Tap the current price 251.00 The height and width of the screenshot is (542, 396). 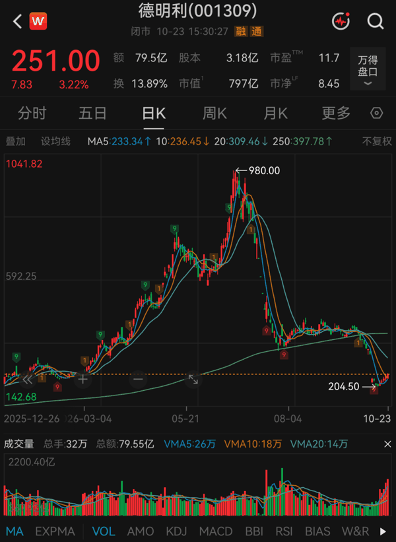[x=55, y=61]
